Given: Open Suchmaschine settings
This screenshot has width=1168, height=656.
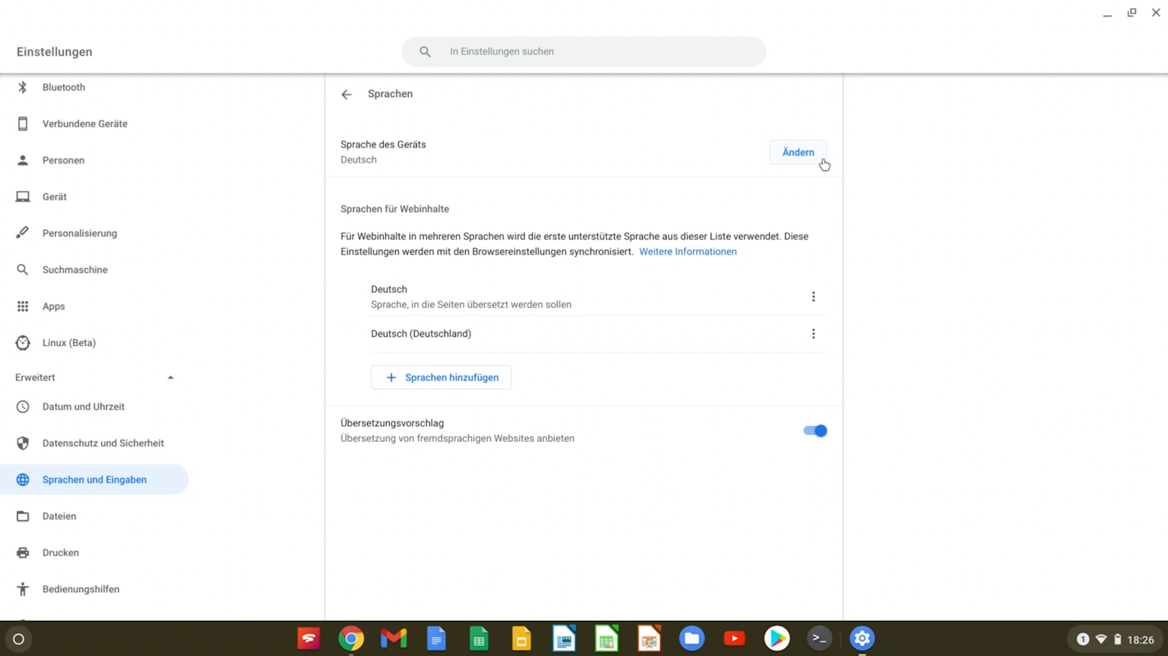Looking at the screenshot, I should 75,269.
